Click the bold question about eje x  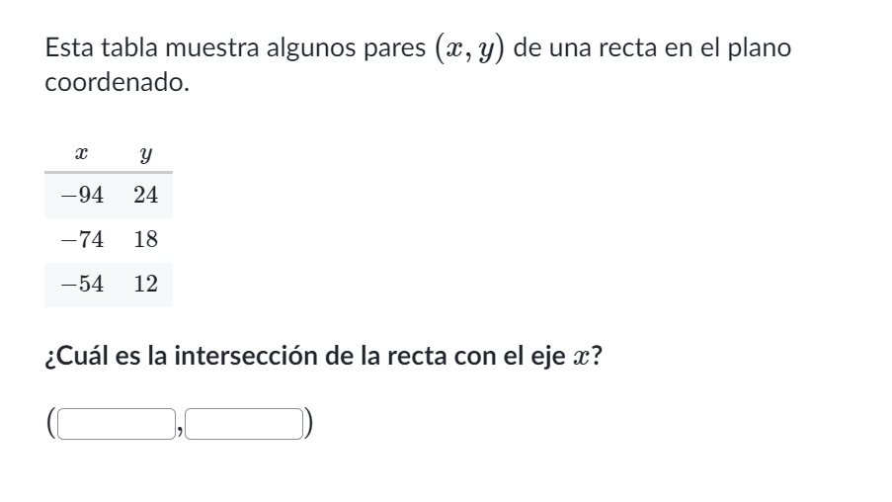tap(323, 357)
